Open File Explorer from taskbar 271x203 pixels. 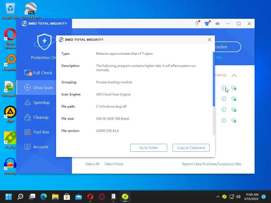tap(55, 197)
